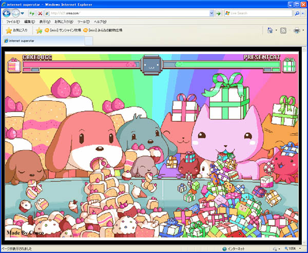Click the red Stop loading icon
Screen dimensions: 308x253
(40, 13)
